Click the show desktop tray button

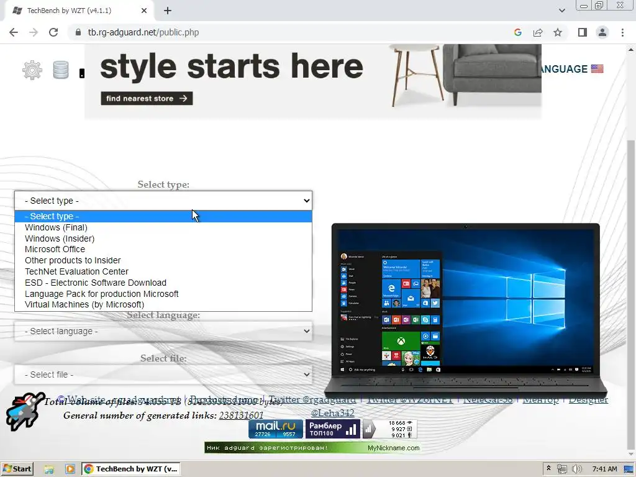tap(629, 470)
